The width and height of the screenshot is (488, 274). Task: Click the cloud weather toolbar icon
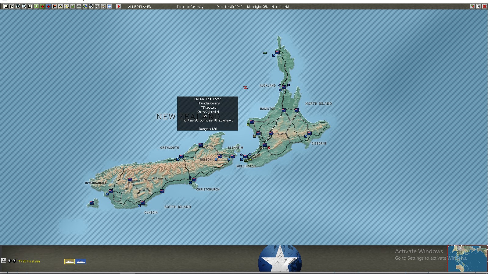pos(109,6)
